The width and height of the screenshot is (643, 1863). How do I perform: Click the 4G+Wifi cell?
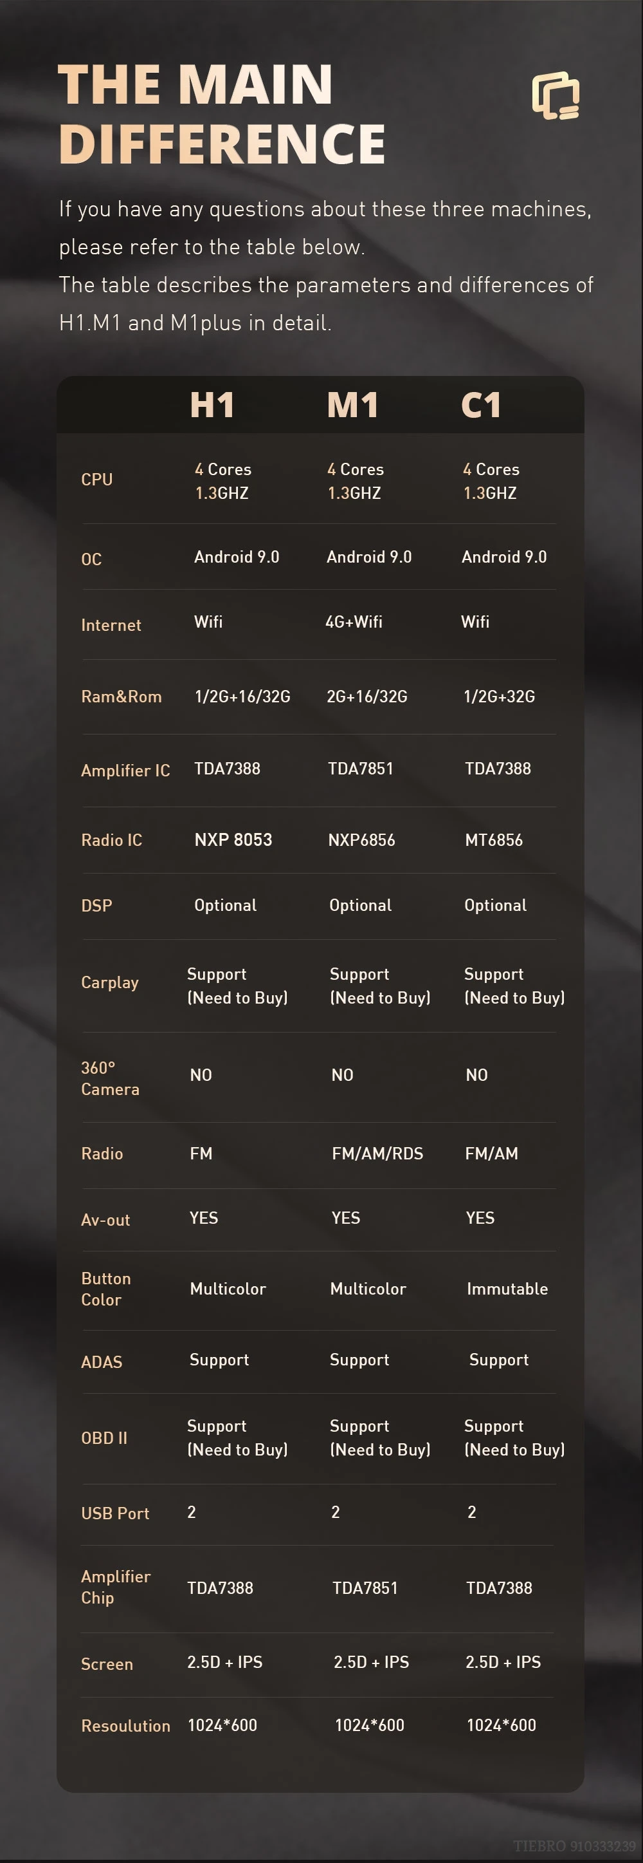[354, 622]
